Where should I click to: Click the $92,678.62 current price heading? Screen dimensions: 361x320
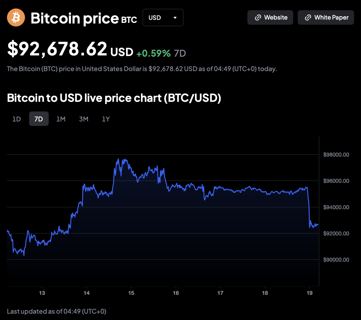pos(57,49)
